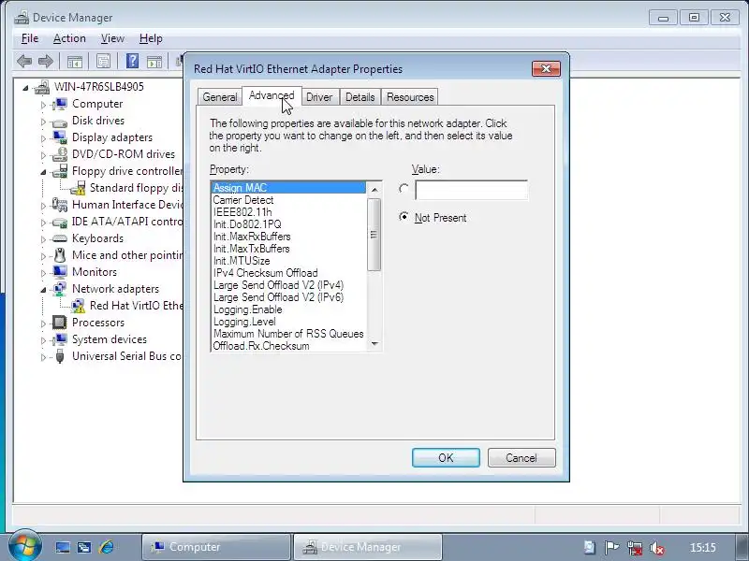Select the Red Hat VirtIO Ethernet warning icon
This screenshot has width=749, height=561.
[x=78, y=306]
